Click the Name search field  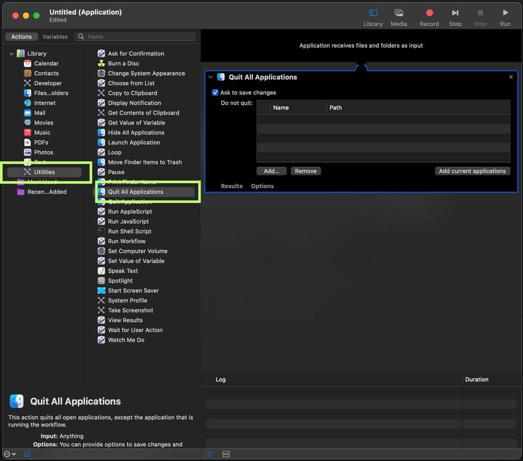point(139,37)
